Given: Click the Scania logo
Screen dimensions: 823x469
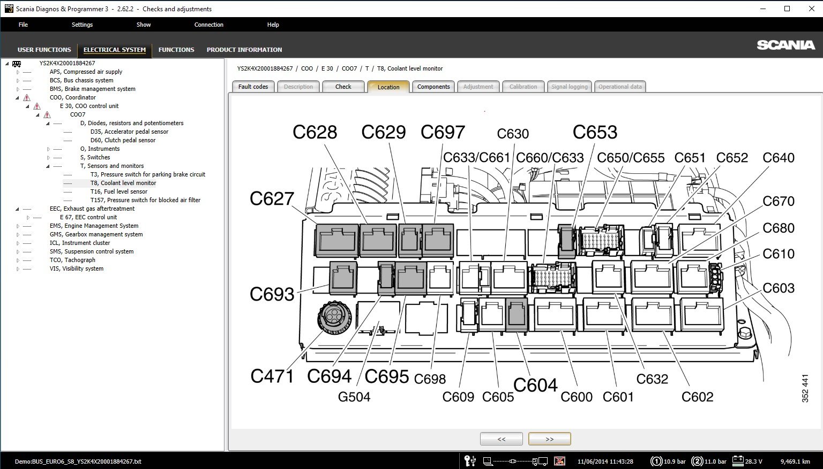Looking at the screenshot, I should pos(785,45).
